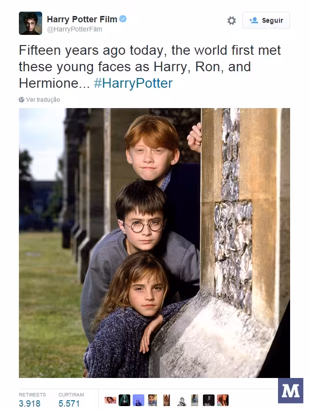This screenshot has width=309, height=409.
Task: Click the Harry Potter Film display name
Action: [82, 19]
